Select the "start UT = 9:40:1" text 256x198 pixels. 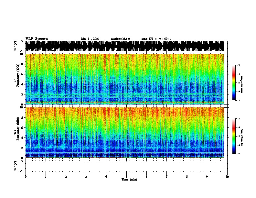click(x=156, y=39)
